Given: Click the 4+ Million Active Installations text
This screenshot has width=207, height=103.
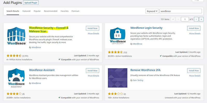Looking at the screenshot, I should (x=19, y=59).
